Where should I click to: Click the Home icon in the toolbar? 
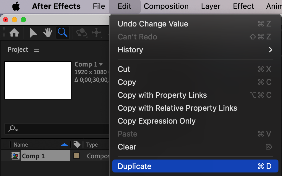click(14, 33)
